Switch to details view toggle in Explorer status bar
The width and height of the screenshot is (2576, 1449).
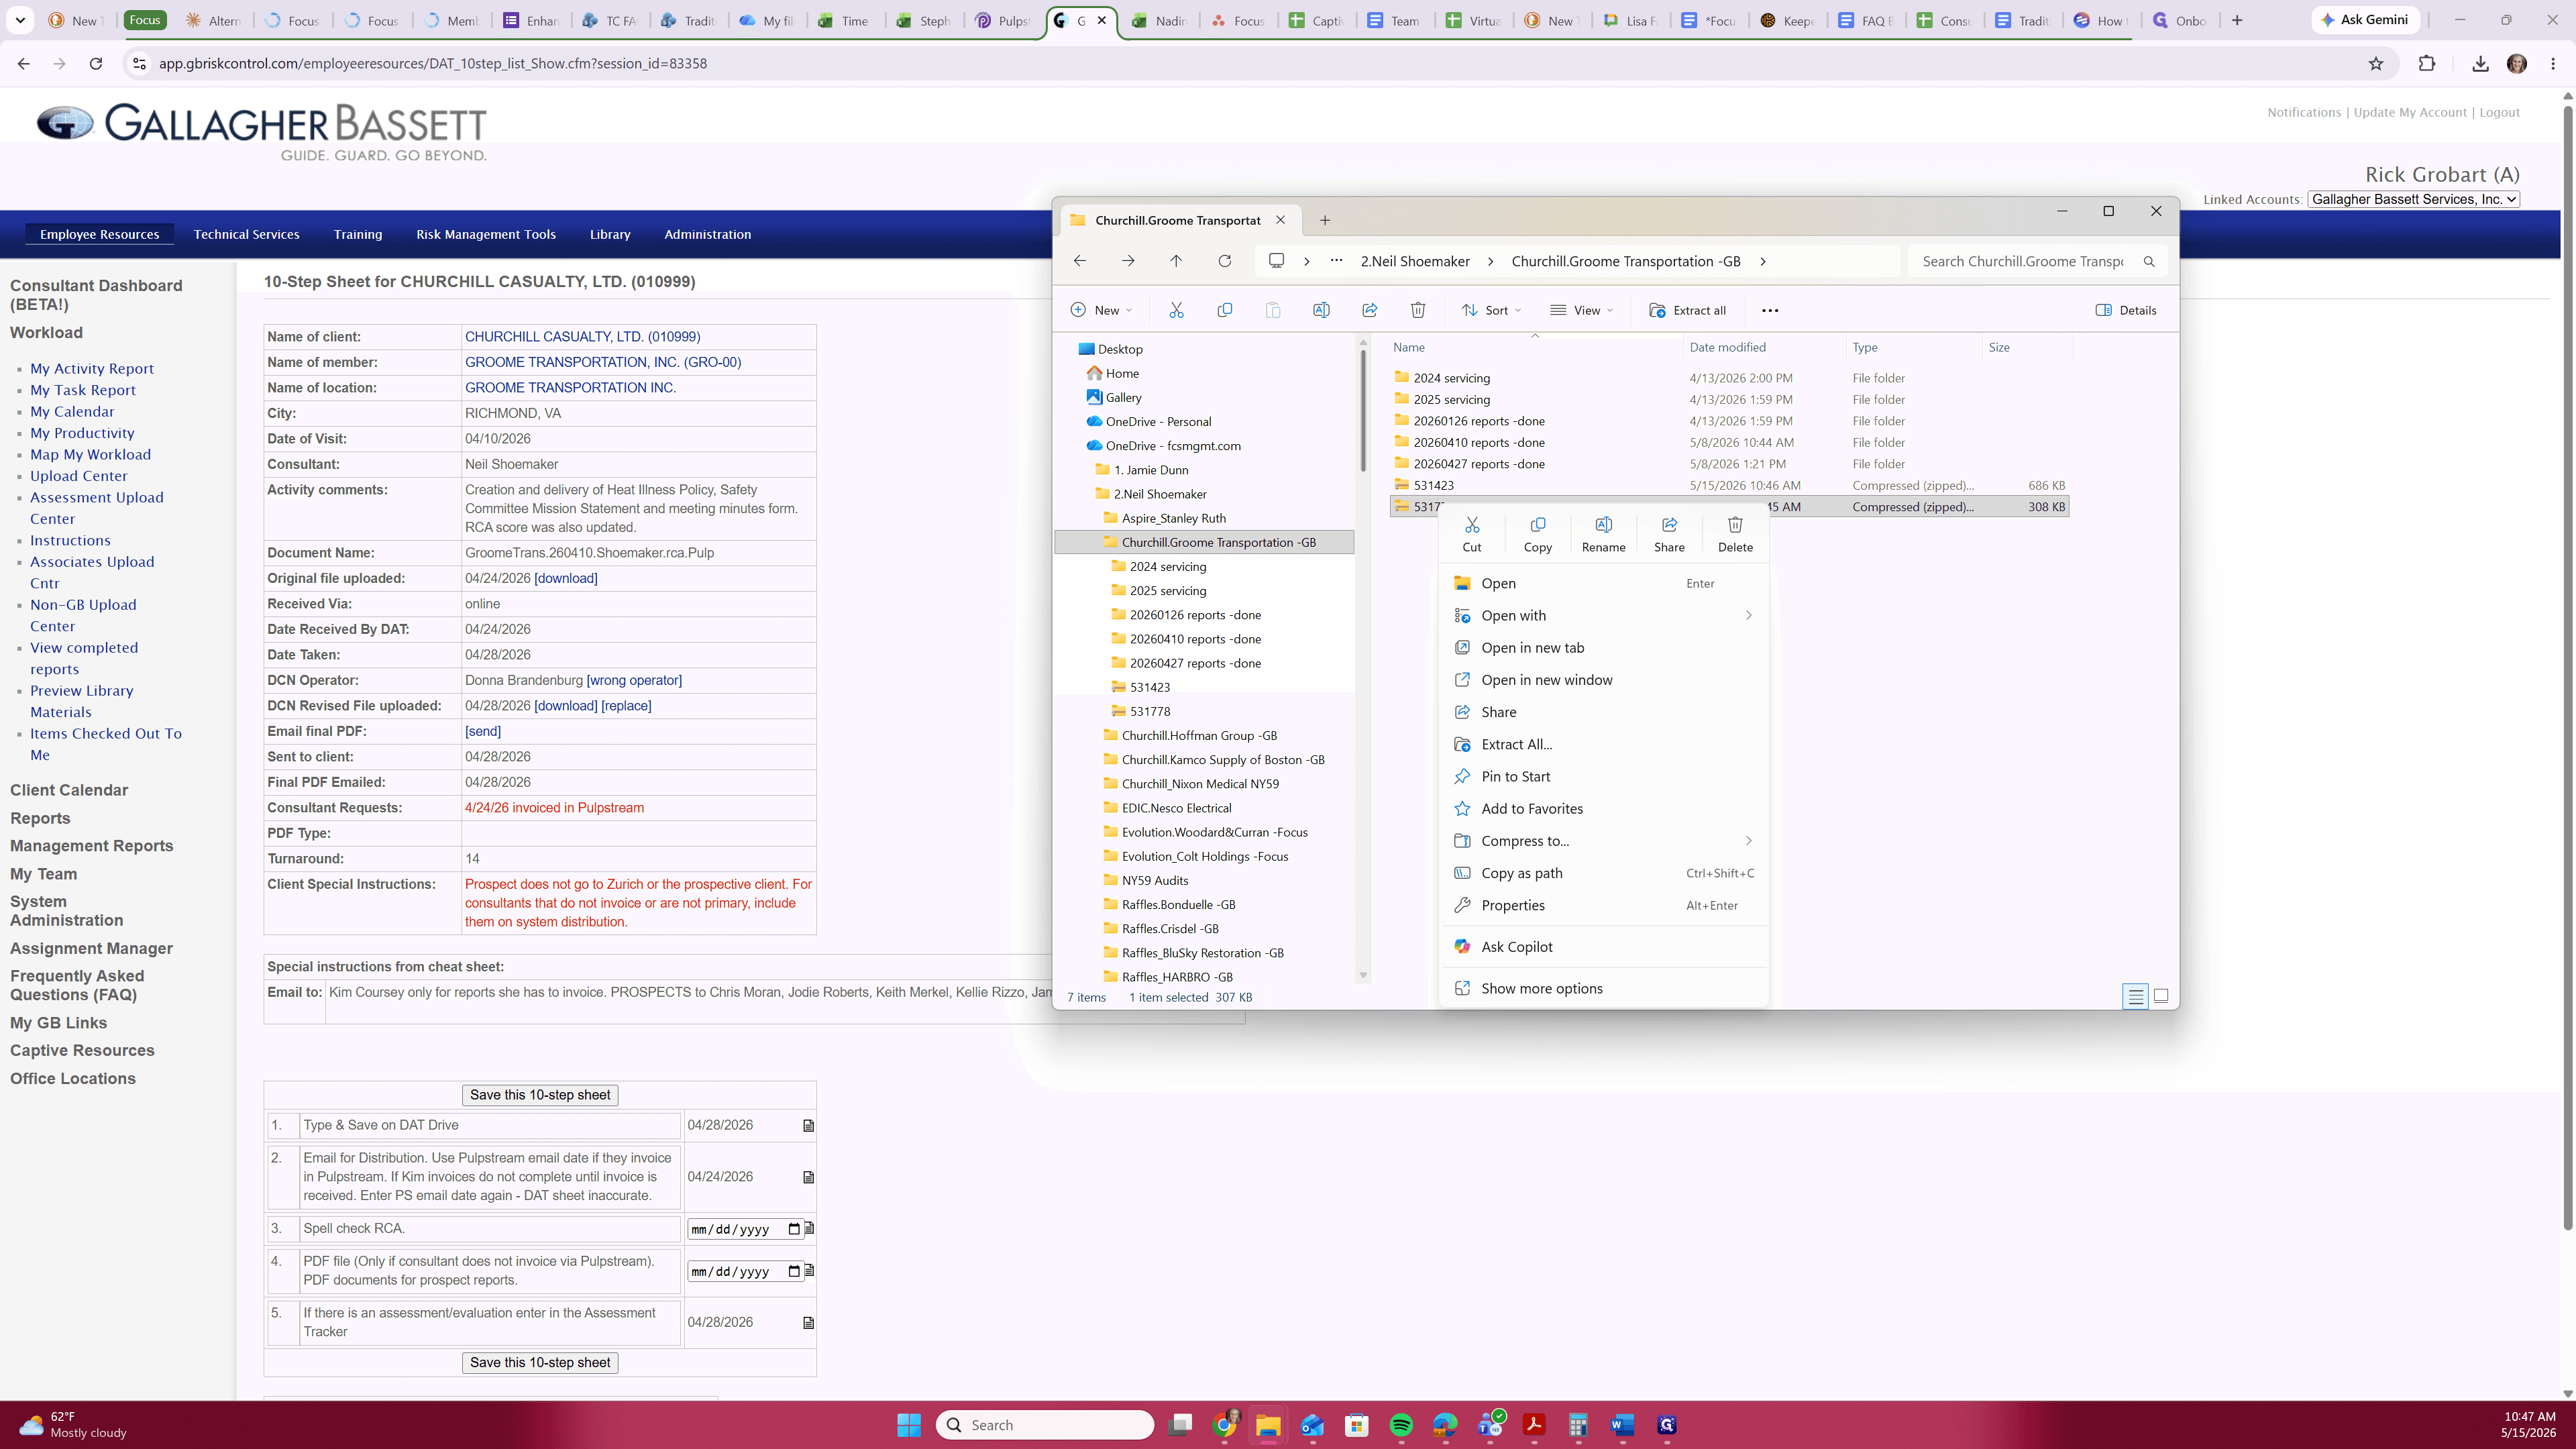(x=2135, y=996)
